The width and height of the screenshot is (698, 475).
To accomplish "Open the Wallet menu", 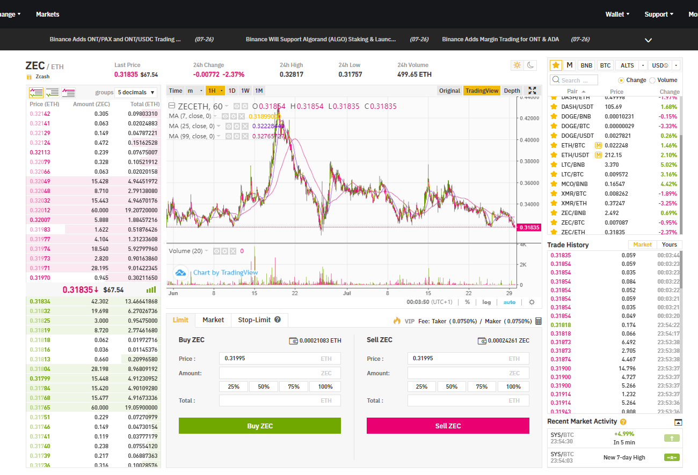I will [x=616, y=14].
